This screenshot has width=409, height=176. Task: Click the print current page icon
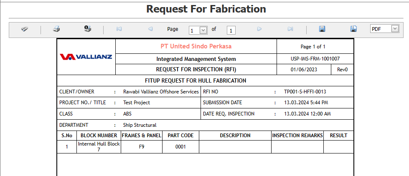[x=88, y=29]
